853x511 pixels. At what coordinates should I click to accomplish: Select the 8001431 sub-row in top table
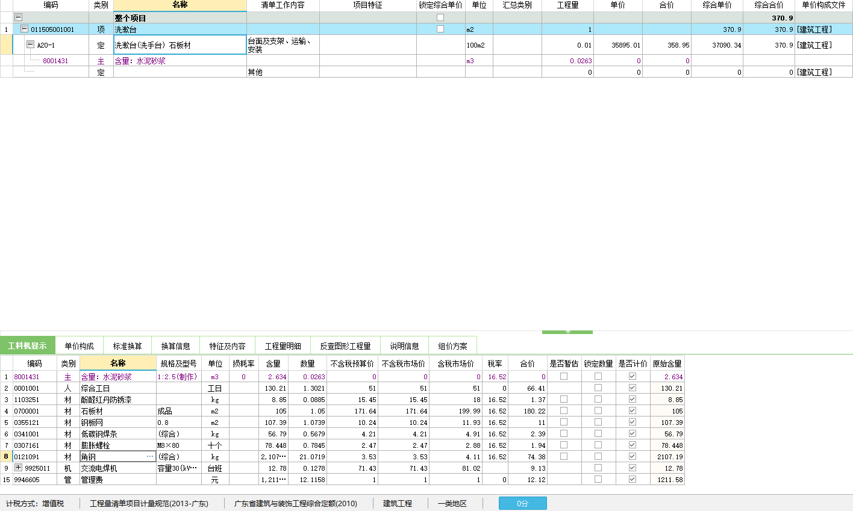point(55,61)
